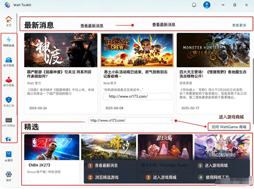Minimize the Watt Toolkit window
Screen dimensions: 254x189
tap(223, 5)
